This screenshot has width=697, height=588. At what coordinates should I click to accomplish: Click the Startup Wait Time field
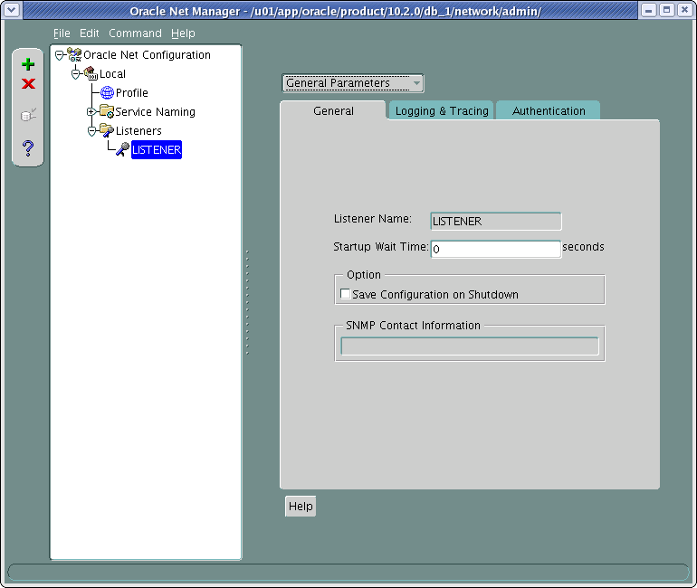[496, 249]
